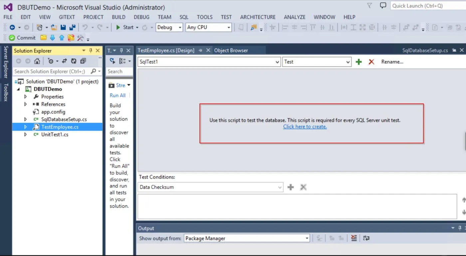Expand the Properties node in Solution Explorer
Screen dimensions: 466x256
(26, 97)
